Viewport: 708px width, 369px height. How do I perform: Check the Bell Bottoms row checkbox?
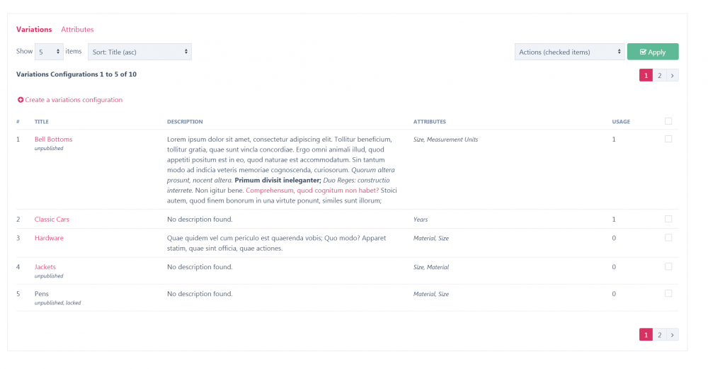tap(668, 140)
